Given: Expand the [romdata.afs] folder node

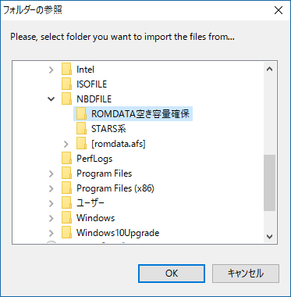Looking at the screenshot, I should (66, 144).
